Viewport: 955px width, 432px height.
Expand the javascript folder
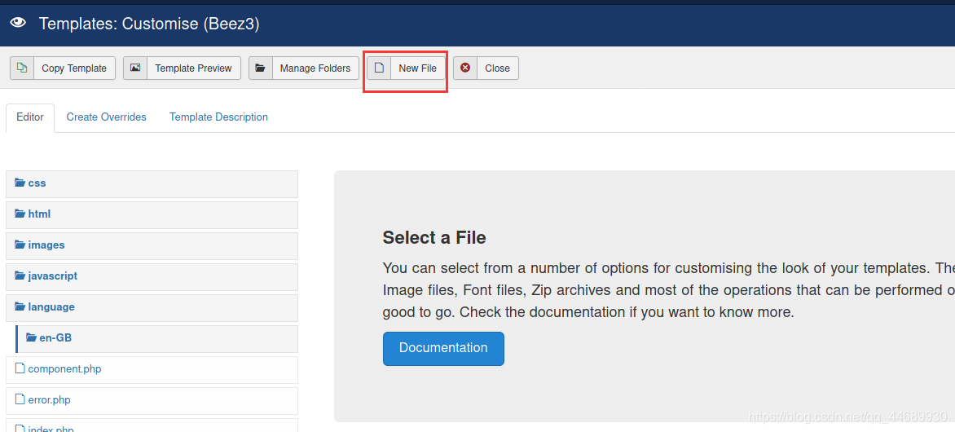click(52, 276)
